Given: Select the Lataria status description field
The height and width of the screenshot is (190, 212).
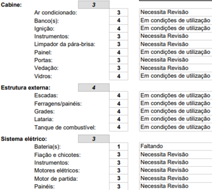Looking at the screenshot, I should tap(175, 119).
